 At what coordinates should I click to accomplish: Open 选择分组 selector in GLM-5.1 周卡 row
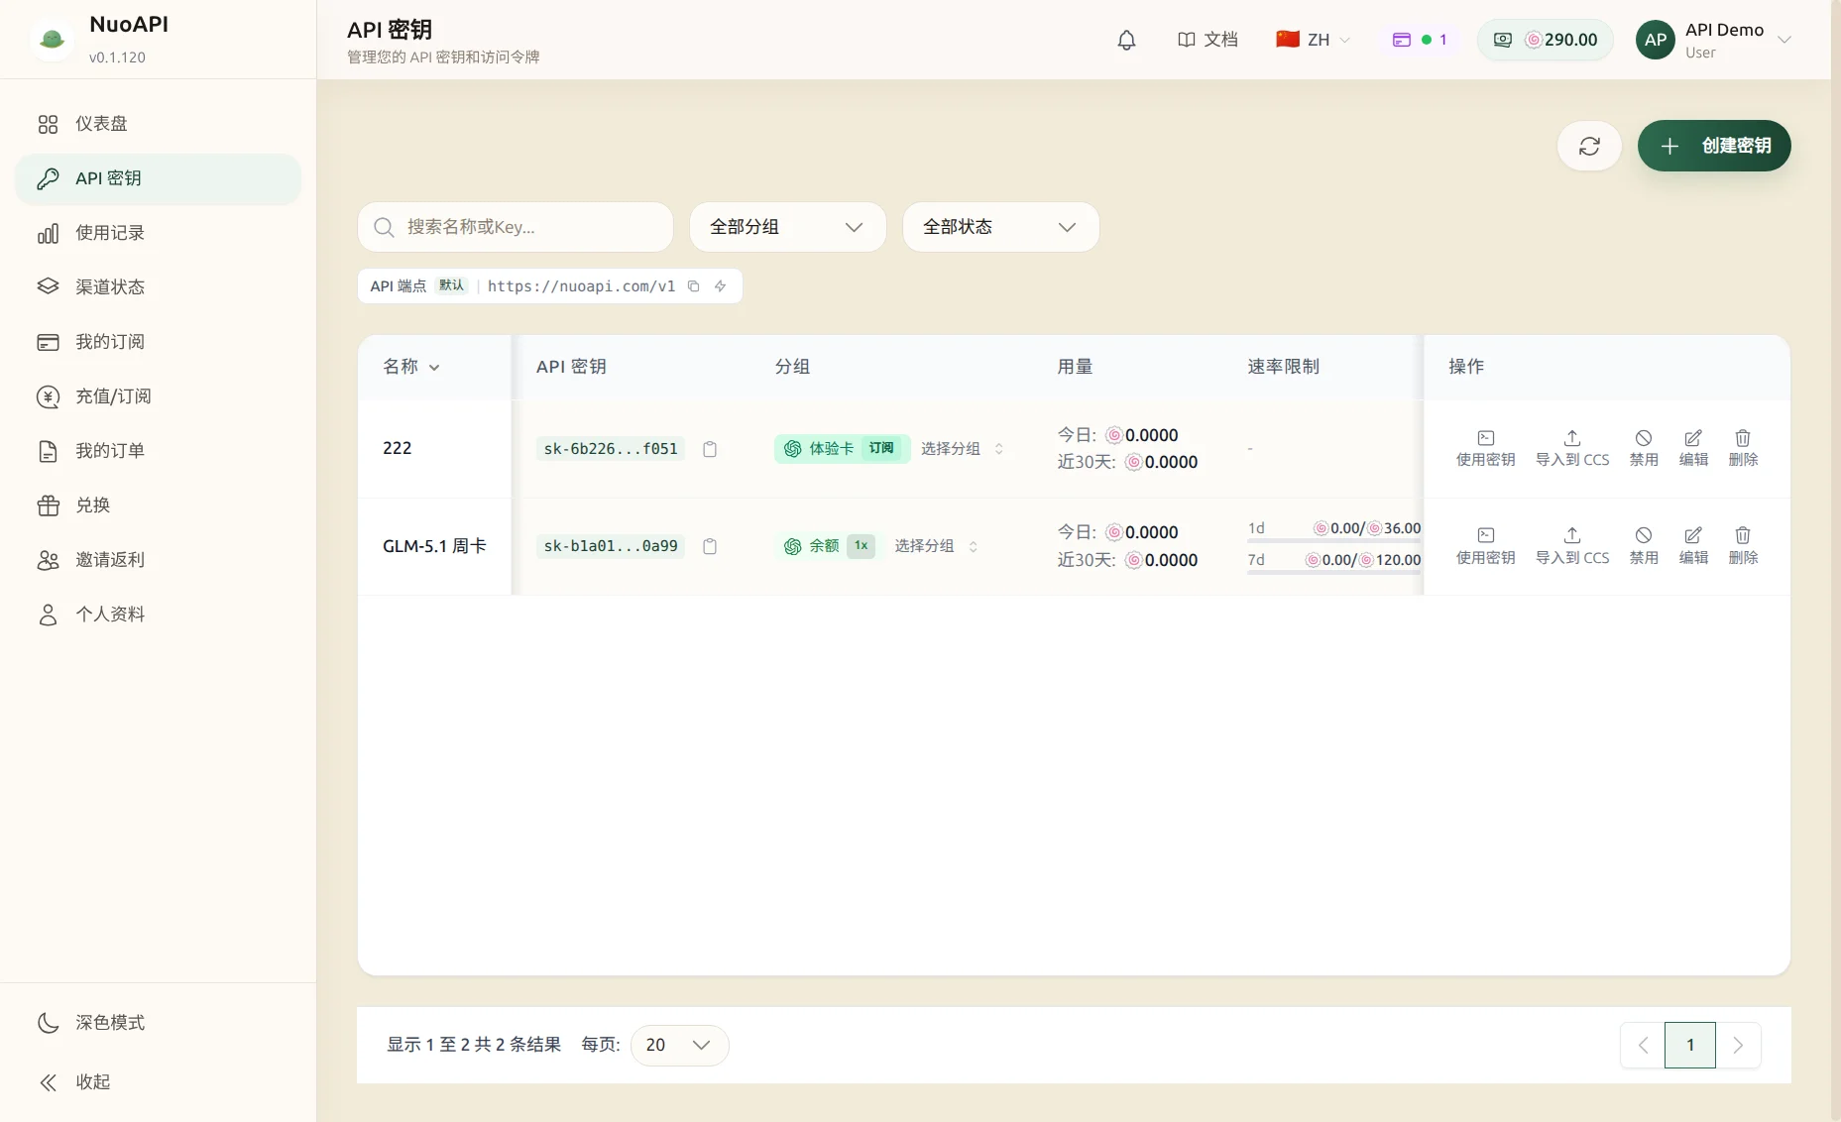point(936,546)
